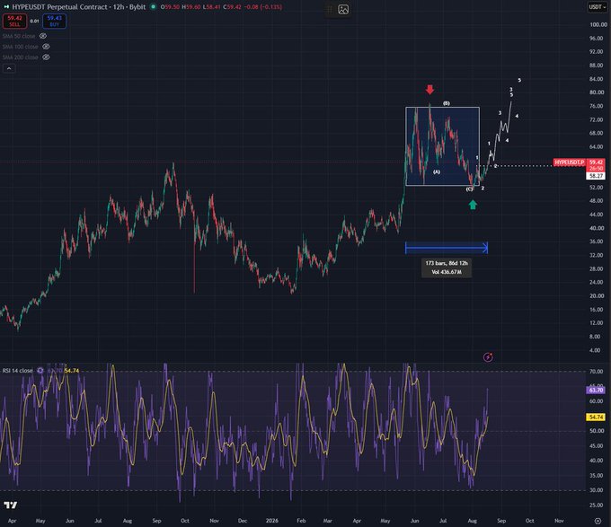Click the purple 63.70 RSI value label
The width and height of the screenshot is (611, 527).
coord(596,390)
